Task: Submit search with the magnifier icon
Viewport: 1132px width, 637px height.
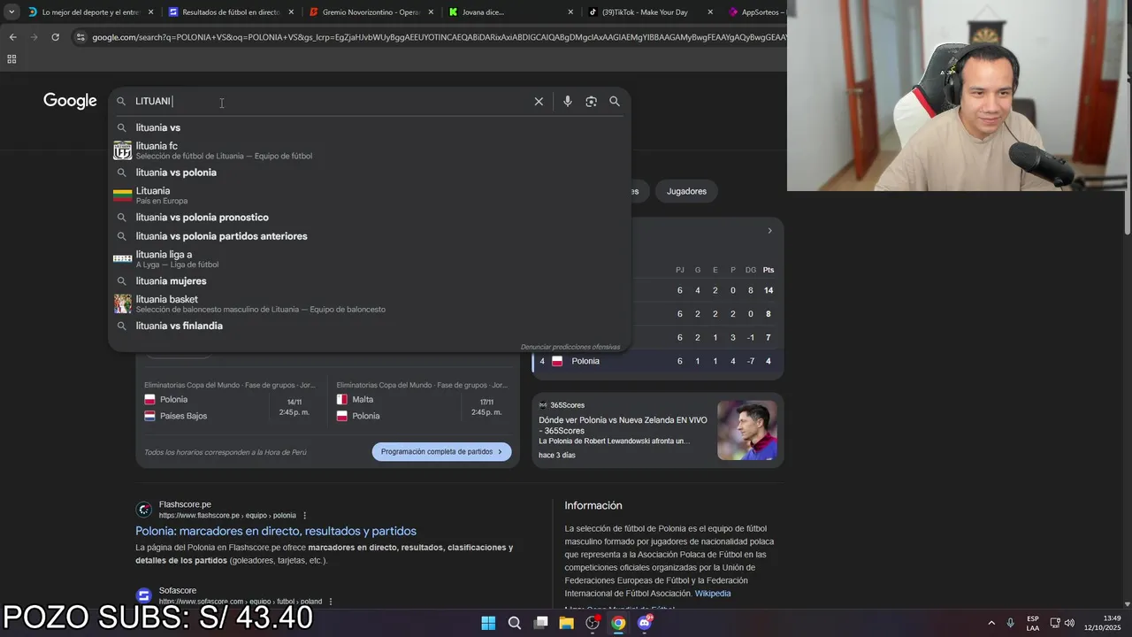Action: pos(615,101)
